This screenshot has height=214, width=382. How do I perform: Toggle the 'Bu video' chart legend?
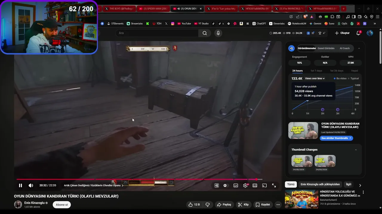pyautogui.click(x=340, y=78)
